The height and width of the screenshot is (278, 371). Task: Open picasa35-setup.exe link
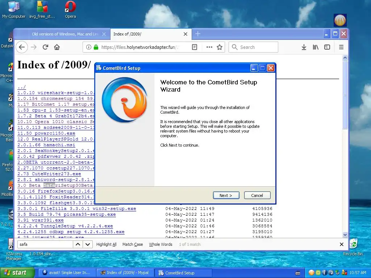[x=67, y=214]
